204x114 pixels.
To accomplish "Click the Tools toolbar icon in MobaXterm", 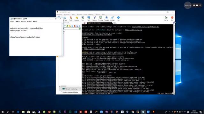I will (71, 18).
